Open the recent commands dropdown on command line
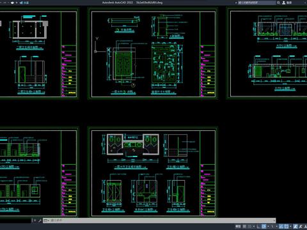Image resolution: width=307 pixels, height=230 pixels. (46, 220)
